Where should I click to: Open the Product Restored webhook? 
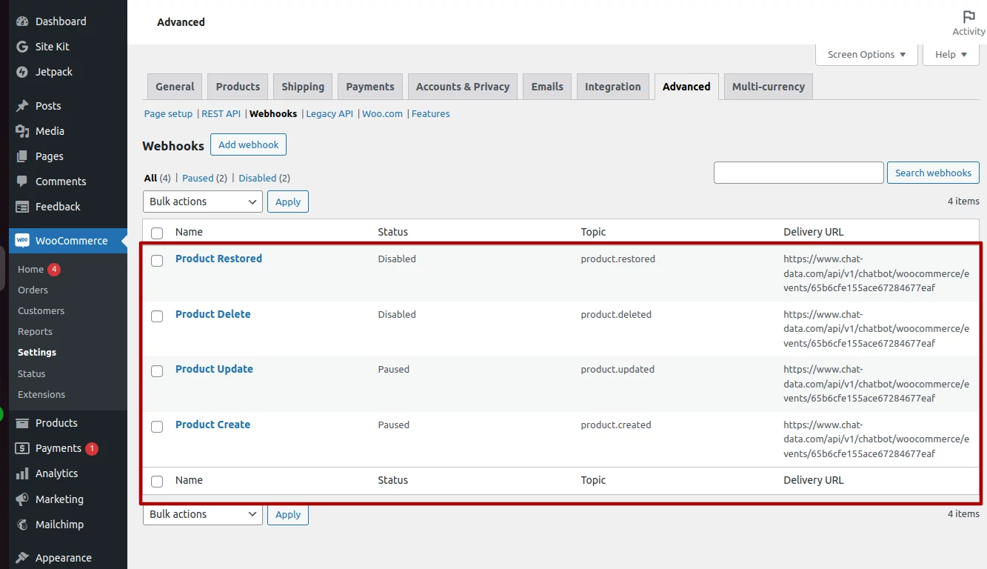(x=218, y=259)
